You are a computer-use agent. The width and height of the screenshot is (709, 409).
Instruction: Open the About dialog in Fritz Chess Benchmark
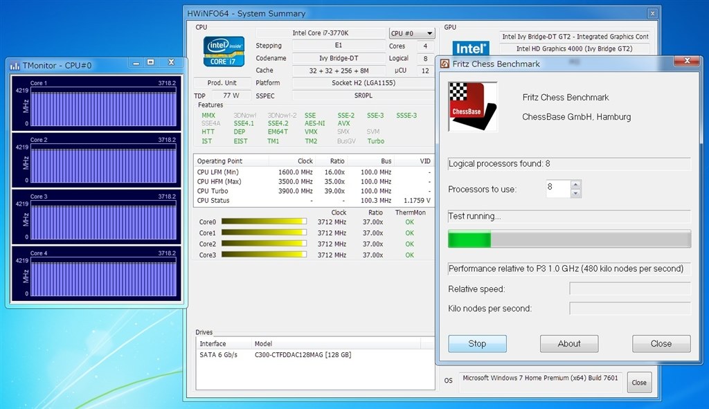coord(569,343)
